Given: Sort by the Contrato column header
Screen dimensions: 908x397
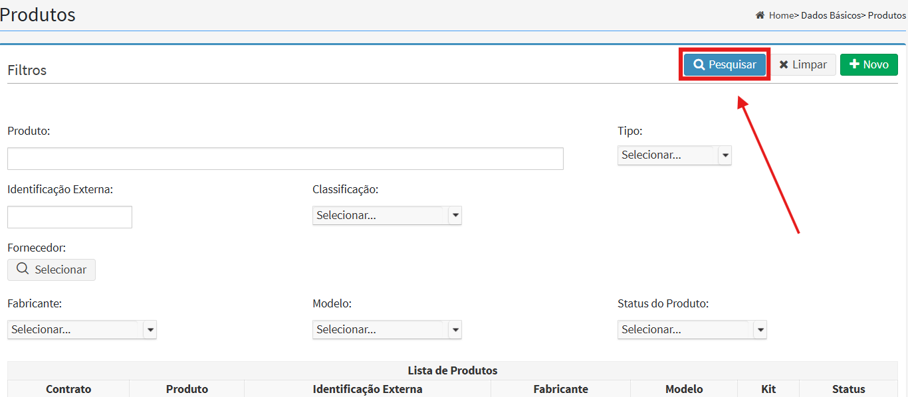Looking at the screenshot, I should point(68,389).
